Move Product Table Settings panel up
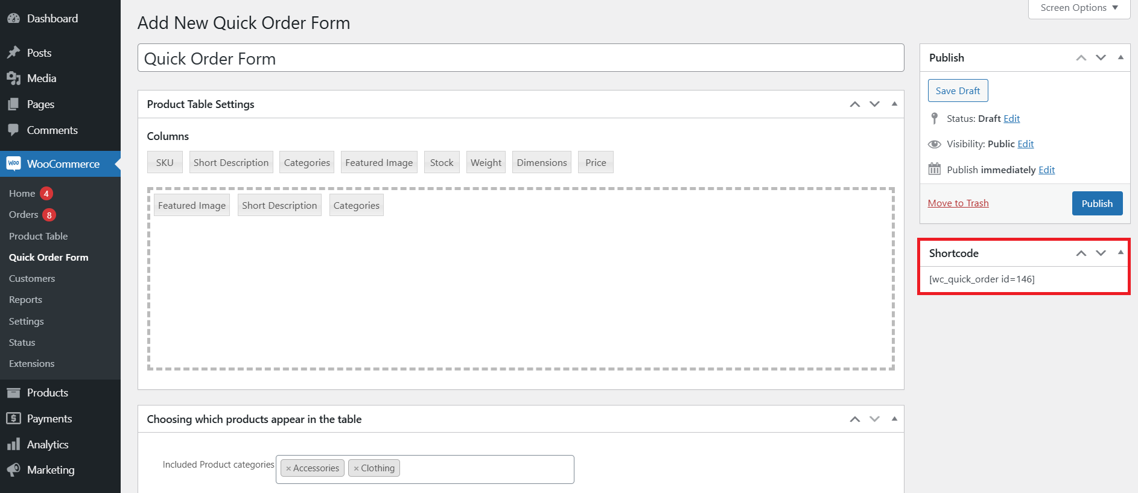The width and height of the screenshot is (1138, 493). 854,104
